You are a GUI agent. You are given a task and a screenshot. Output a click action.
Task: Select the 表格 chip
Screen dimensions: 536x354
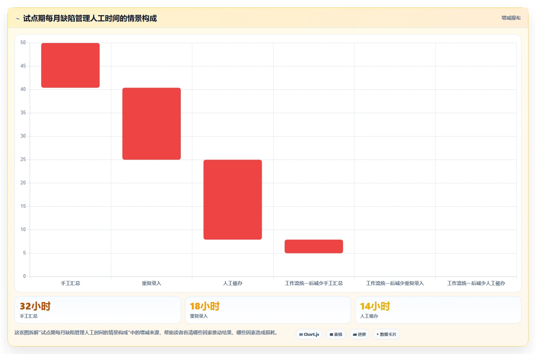click(x=336, y=334)
